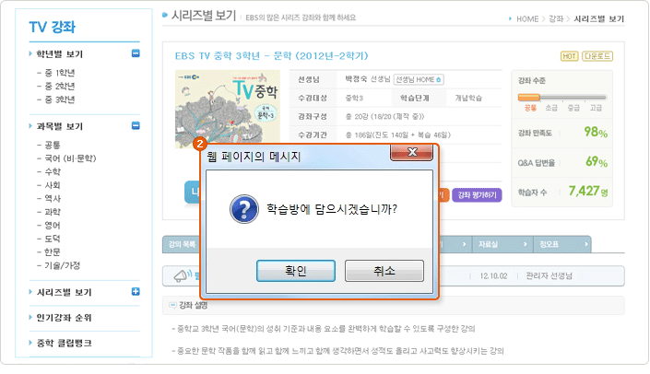Open 중 3학년 grade link
650x374 pixels.
coord(59,99)
